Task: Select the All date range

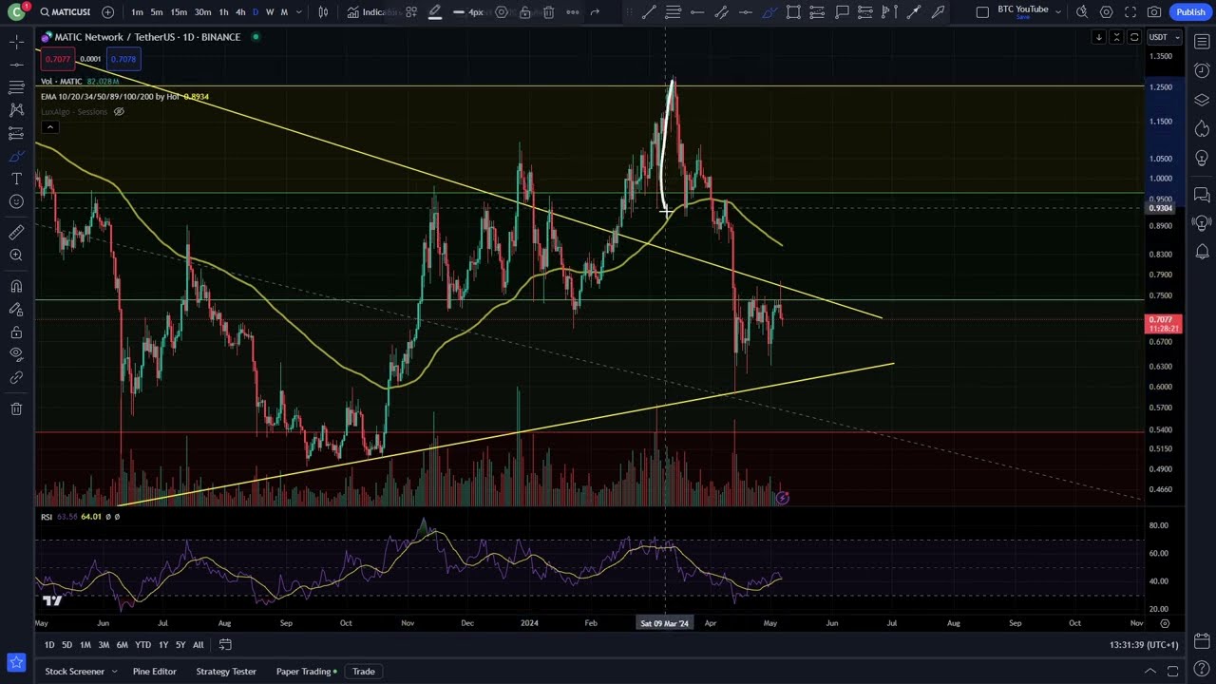Action: pyautogui.click(x=198, y=645)
